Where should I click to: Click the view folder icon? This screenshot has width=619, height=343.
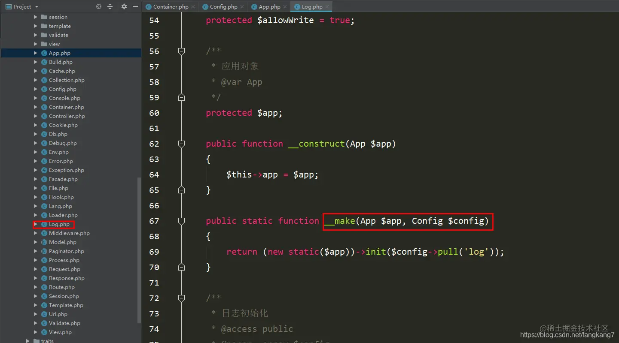pos(44,44)
